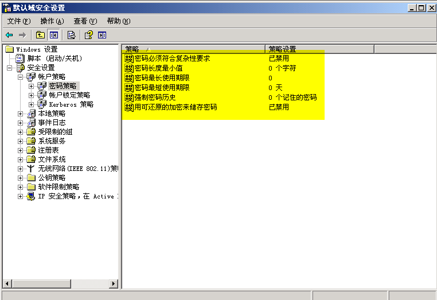
Task: Click the 脚本 (启动/关机) script icon
Action: (20, 59)
